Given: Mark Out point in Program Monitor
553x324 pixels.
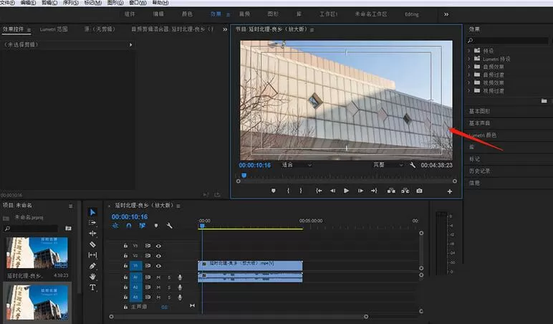Looking at the screenshot, I should 301,191.
